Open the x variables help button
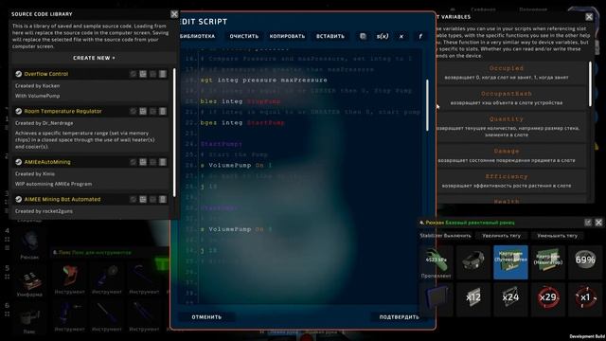The width and height of the screenshot is (606, 341). point(401,36)
